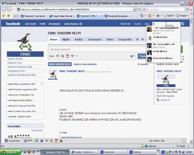194x155 pixels.
Task: Open the Kodlar page tab
Action: [79, 40]
